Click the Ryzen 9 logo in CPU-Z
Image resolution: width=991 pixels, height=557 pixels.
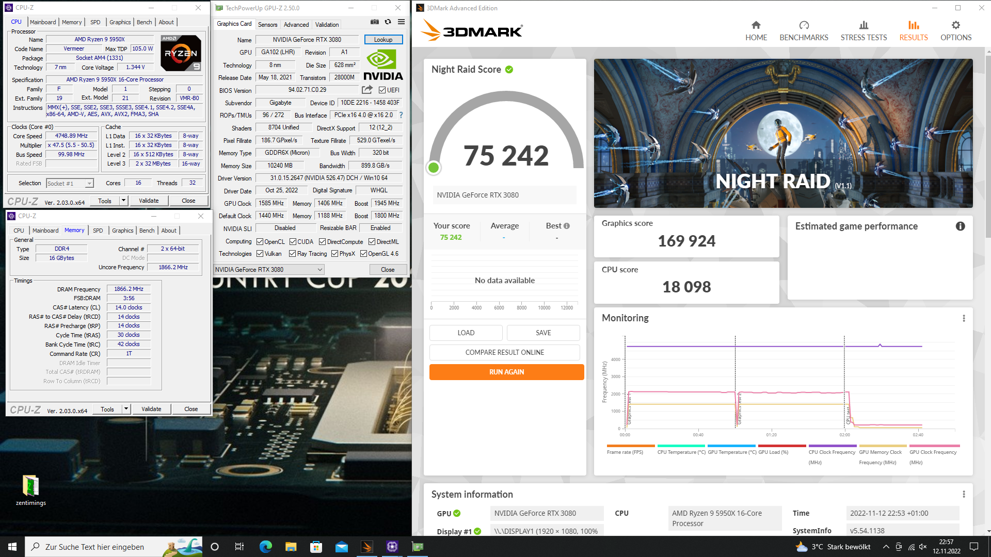[181, 53]
